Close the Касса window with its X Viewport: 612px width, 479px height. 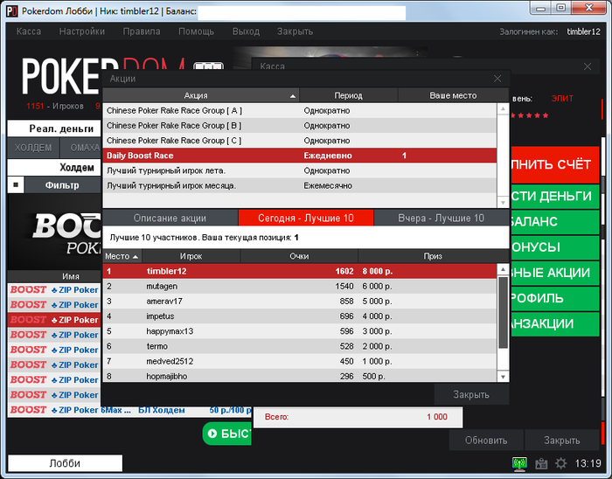588,66
